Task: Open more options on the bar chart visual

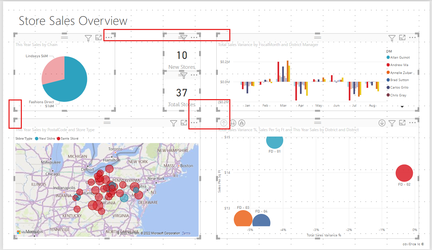Action: tap(412, 37)
